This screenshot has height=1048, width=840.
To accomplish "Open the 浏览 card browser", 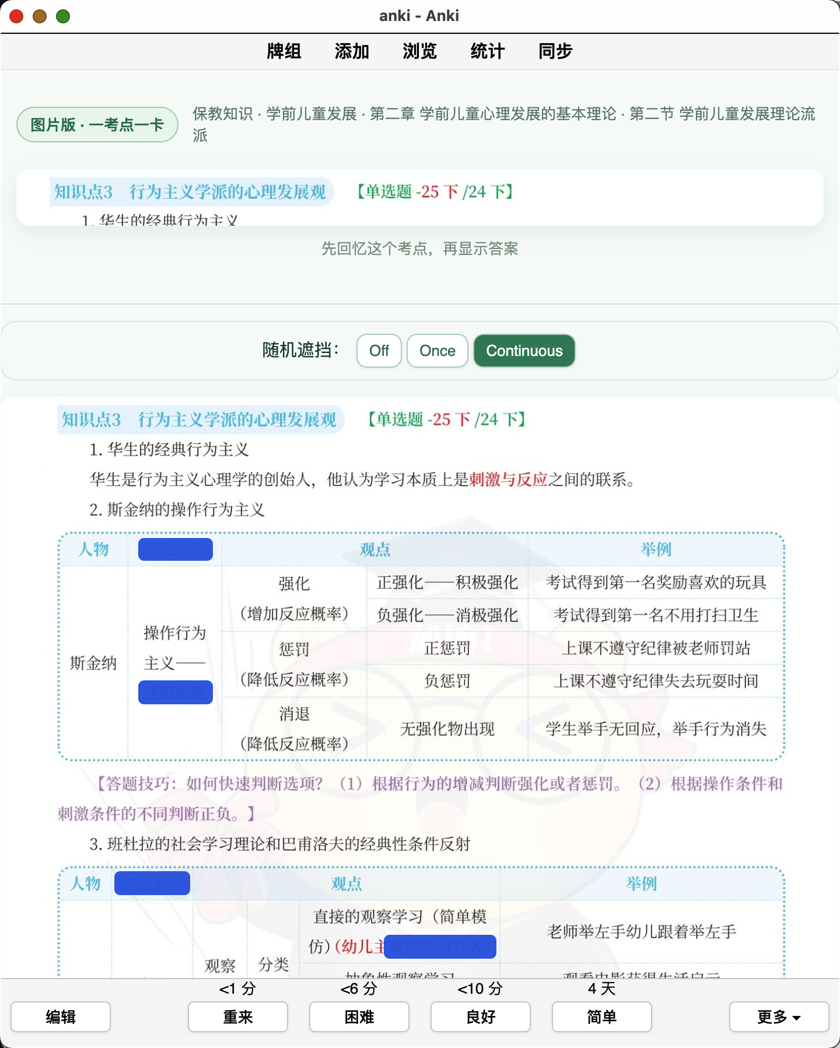I will tap(419, 51).
